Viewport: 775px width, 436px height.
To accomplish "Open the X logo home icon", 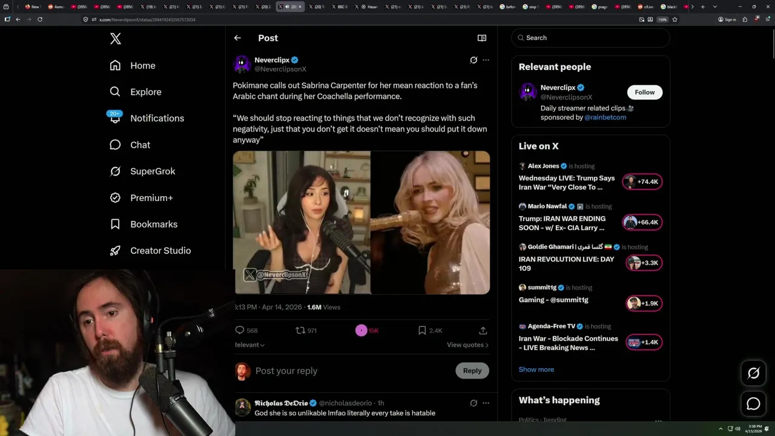I will click(x=116, y=39).
